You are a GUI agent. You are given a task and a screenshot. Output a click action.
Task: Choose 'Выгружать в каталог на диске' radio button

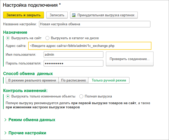(47, 38)
